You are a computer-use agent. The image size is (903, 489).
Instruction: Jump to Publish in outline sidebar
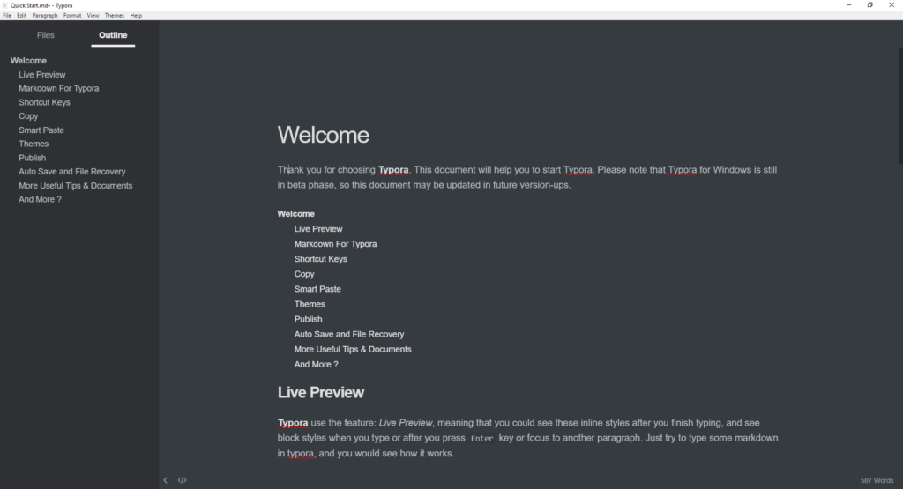point(33,158)
